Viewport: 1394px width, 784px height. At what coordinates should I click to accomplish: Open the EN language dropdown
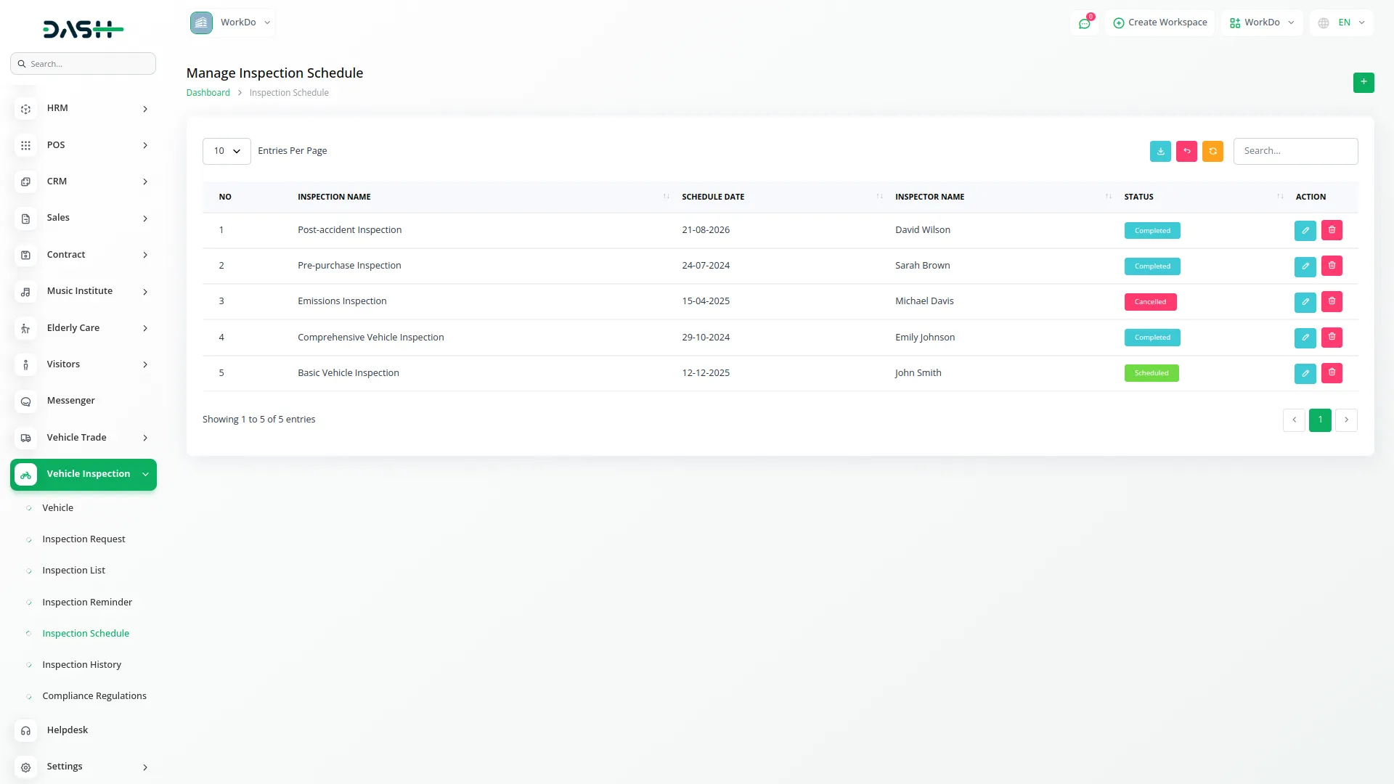coord(1342,23)
